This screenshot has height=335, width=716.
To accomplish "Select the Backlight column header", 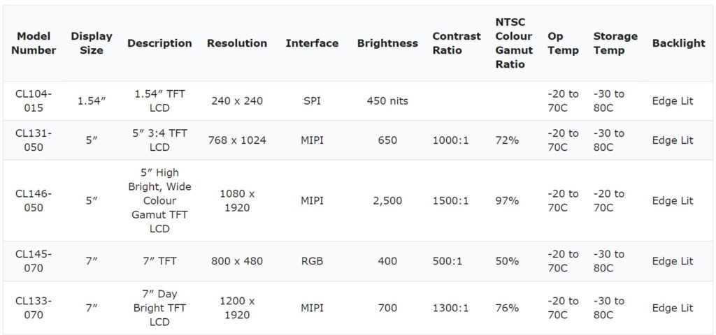I will (x=678, y=43).
